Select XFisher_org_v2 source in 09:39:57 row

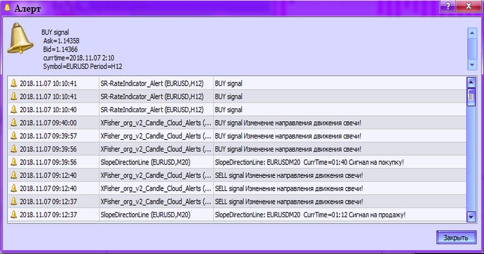pyautogui.click(x=156, y=136)
